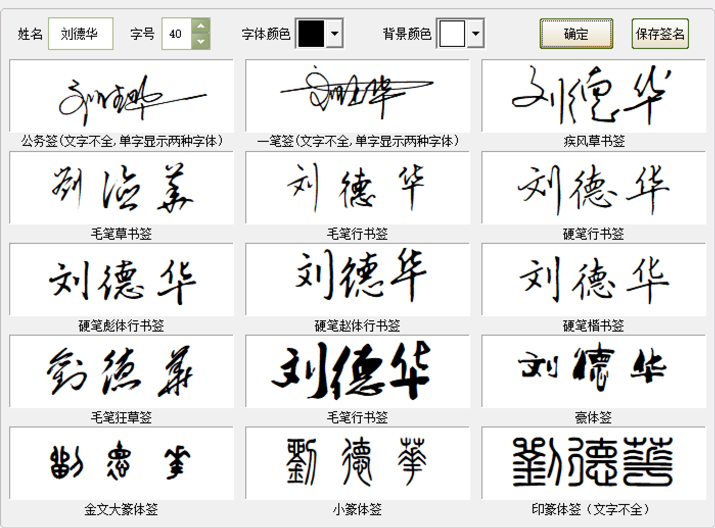715x528 pixels.
Task: Click the 熹体签 caption text
Action: (x=594, y=417)
